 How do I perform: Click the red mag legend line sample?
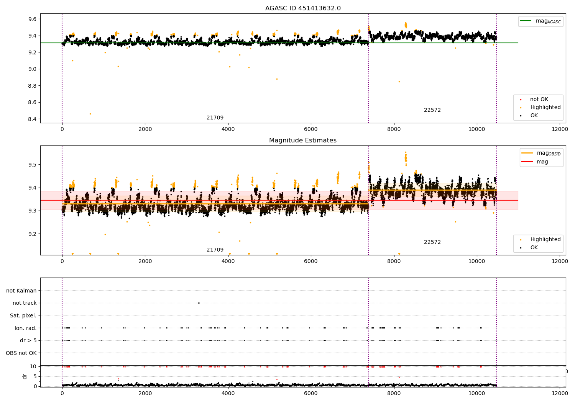pos(527,162)
